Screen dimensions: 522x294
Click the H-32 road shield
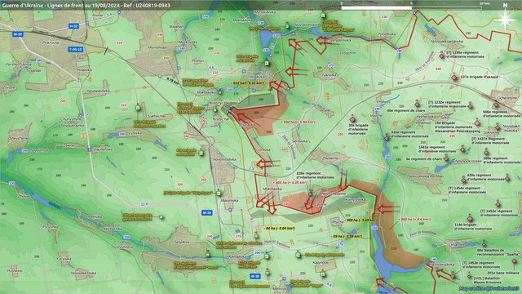point(73,25)
